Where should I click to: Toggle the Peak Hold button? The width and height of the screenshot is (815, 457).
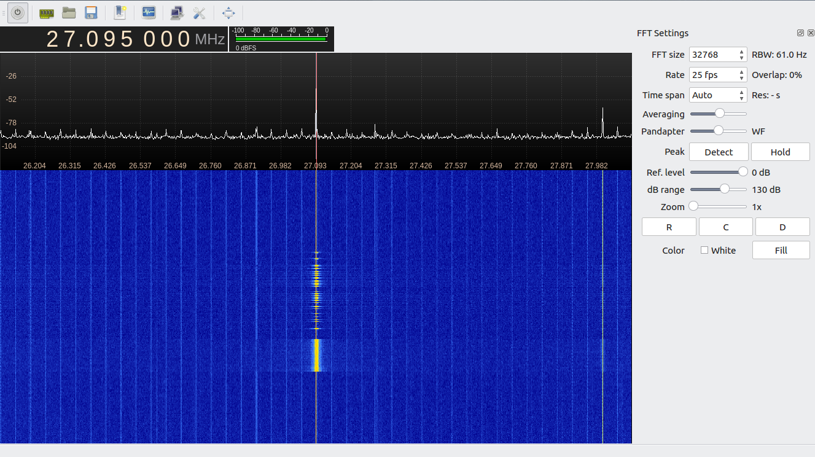tap(780, 152)
